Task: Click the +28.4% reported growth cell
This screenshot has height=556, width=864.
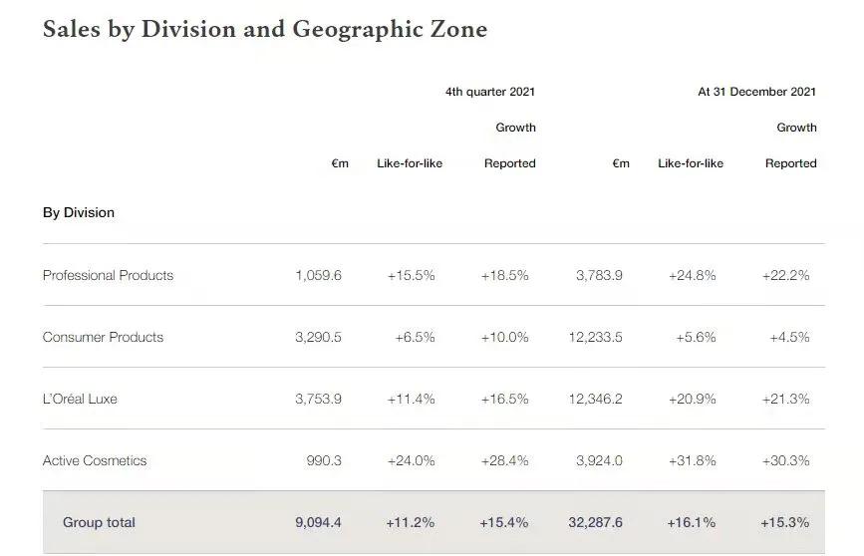Action: pyautogui.click(x=504, y=460)
